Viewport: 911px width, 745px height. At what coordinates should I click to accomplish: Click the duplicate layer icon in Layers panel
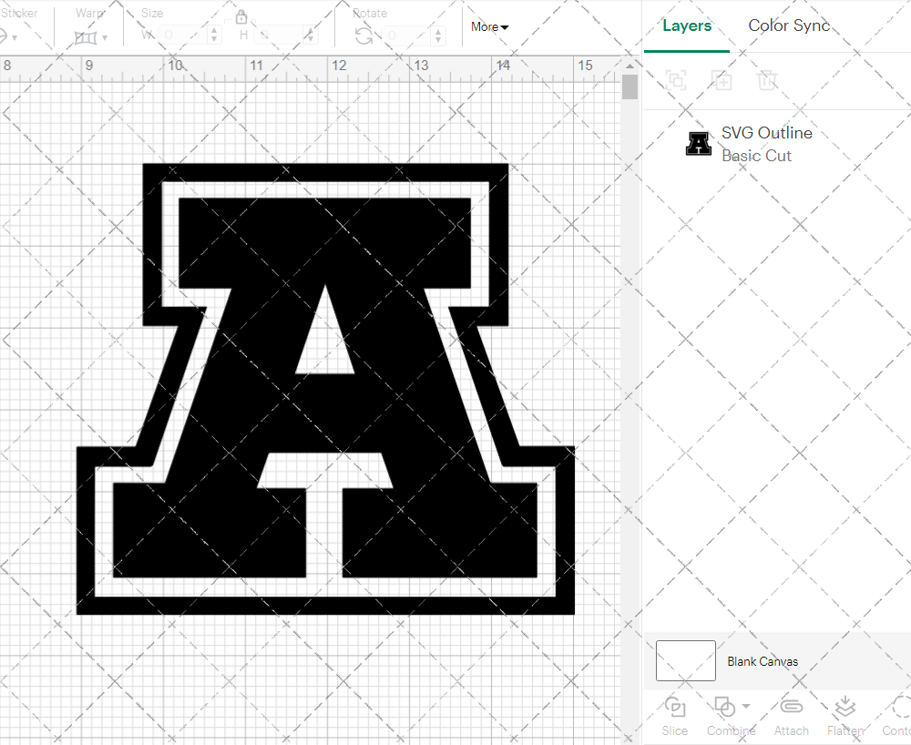(x=676, y=80)
